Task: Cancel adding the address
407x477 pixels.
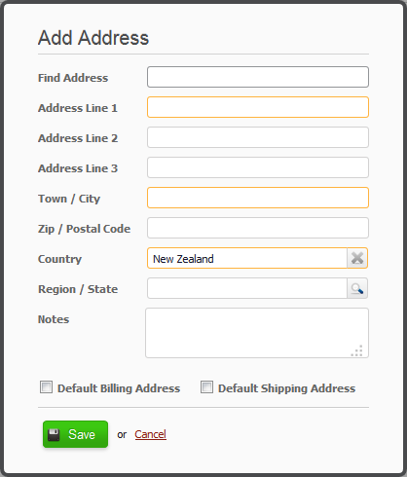Action: coord(150,434)
